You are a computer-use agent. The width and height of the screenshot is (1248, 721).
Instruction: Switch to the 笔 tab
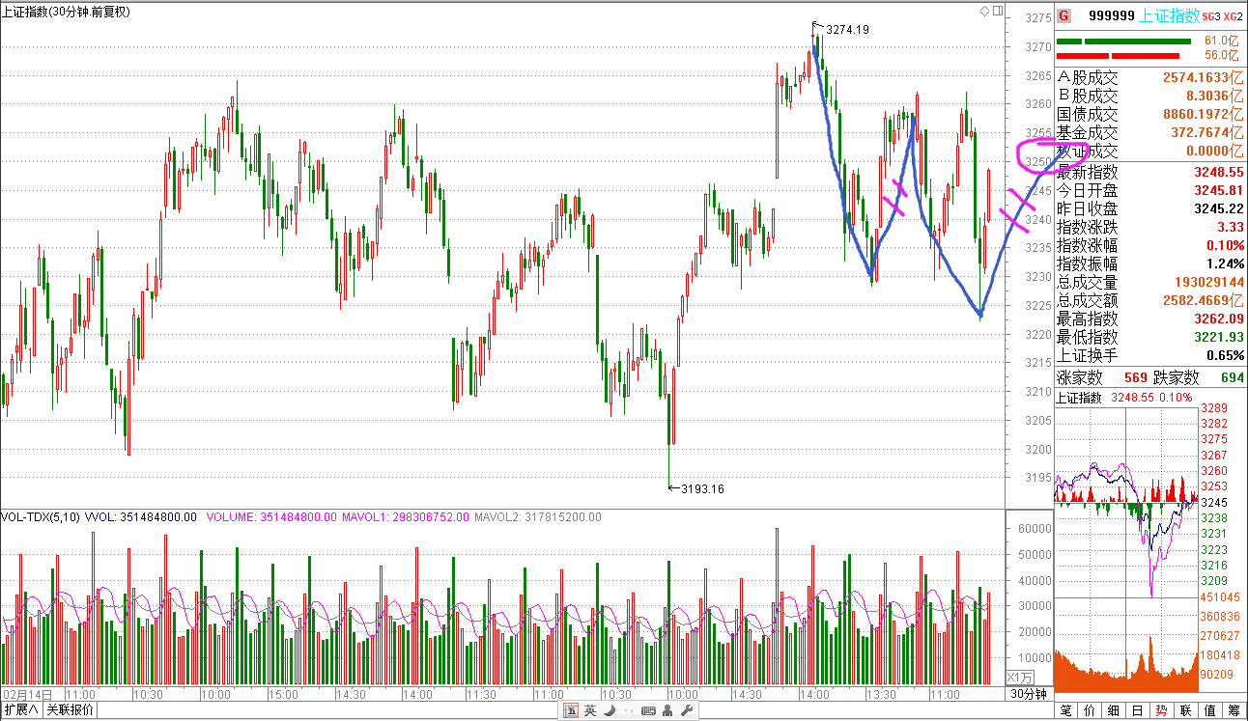(x=1066, y=710)
